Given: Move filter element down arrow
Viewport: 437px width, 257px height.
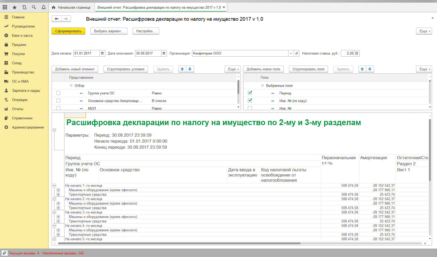Looking at the screenshot, I should coord(190,69).
